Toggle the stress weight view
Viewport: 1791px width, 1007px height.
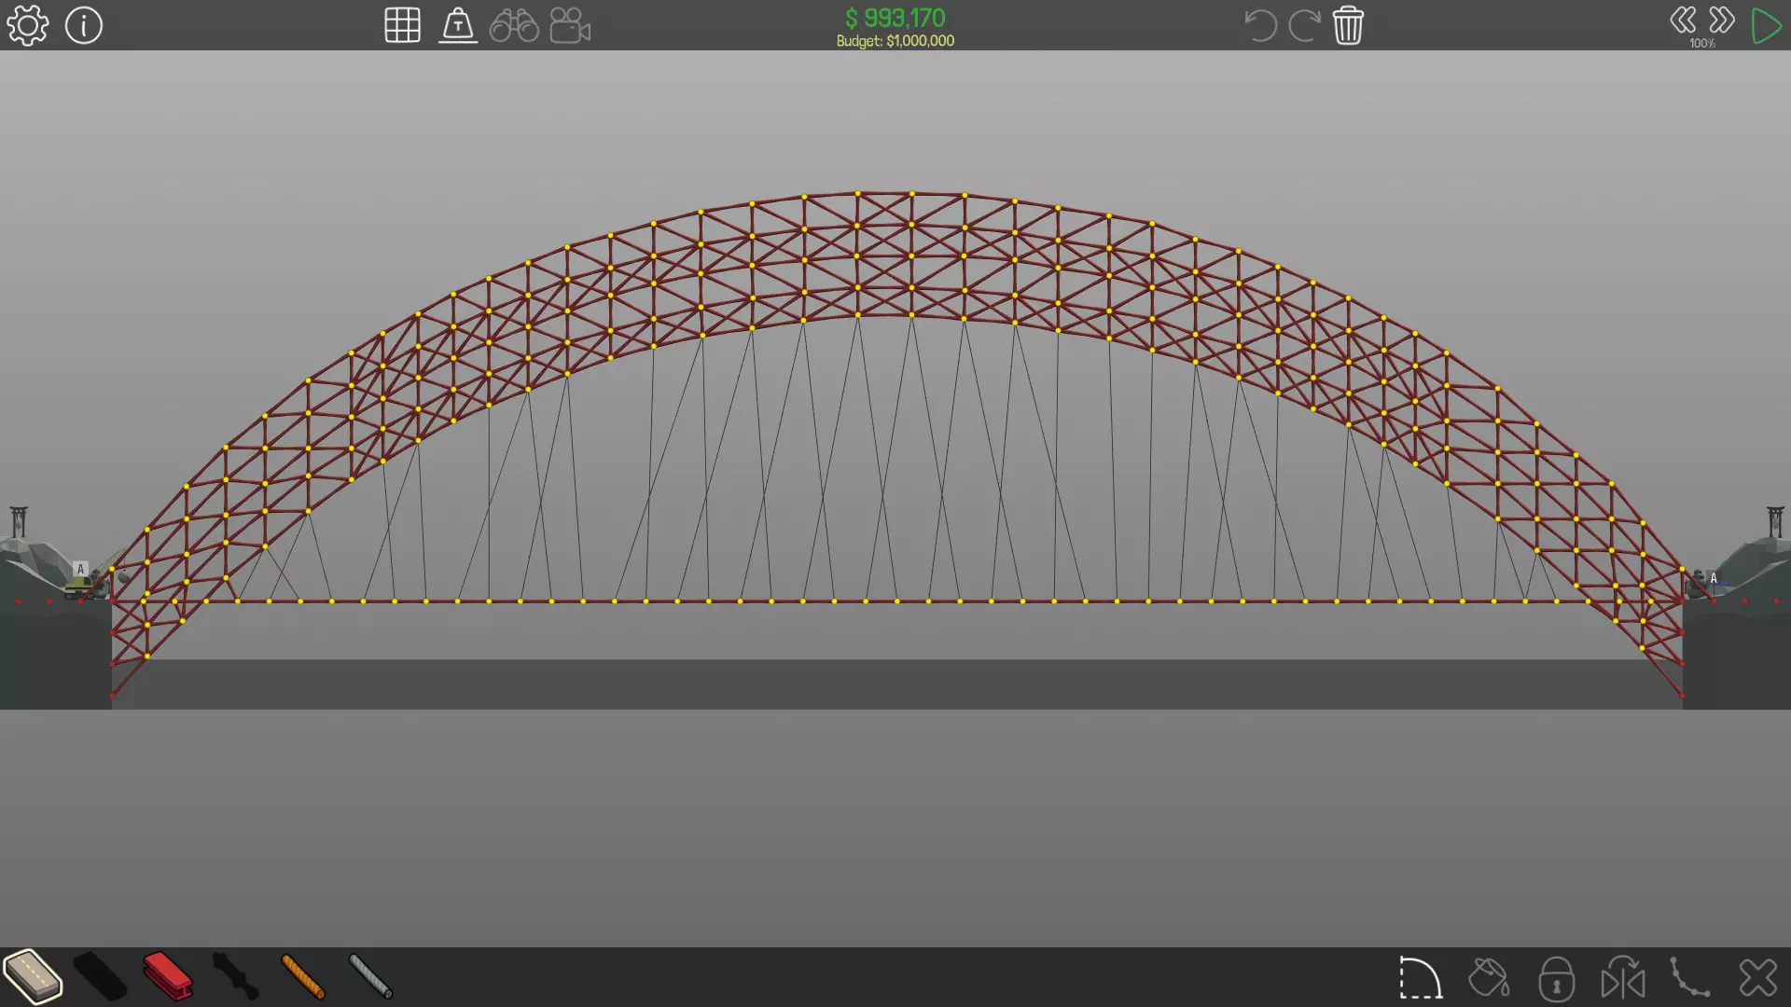[x=458, y=25]
